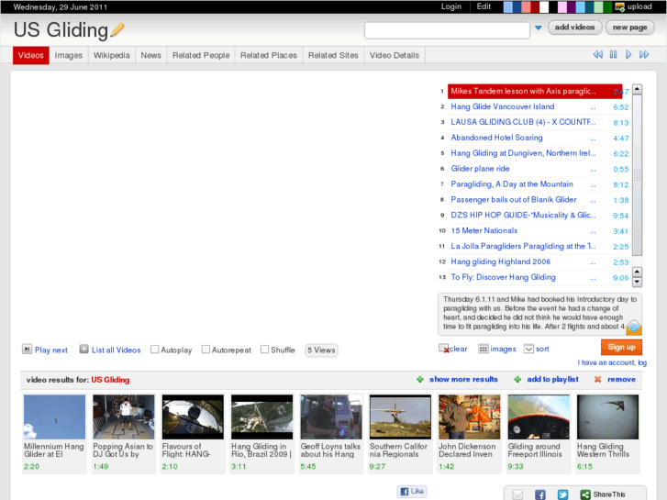Open Millennium Hang Glider video thumbnail
This screenshot has width=667, height=500.
(54, 417)
